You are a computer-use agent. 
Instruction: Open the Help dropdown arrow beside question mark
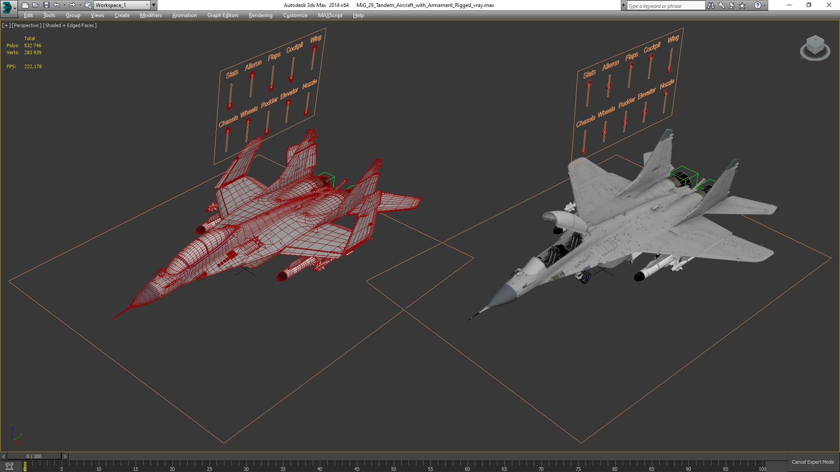click(x=764, y=5)
